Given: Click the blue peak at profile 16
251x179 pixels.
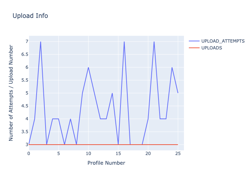Looking at the screenshot, I should click(124, 42).
